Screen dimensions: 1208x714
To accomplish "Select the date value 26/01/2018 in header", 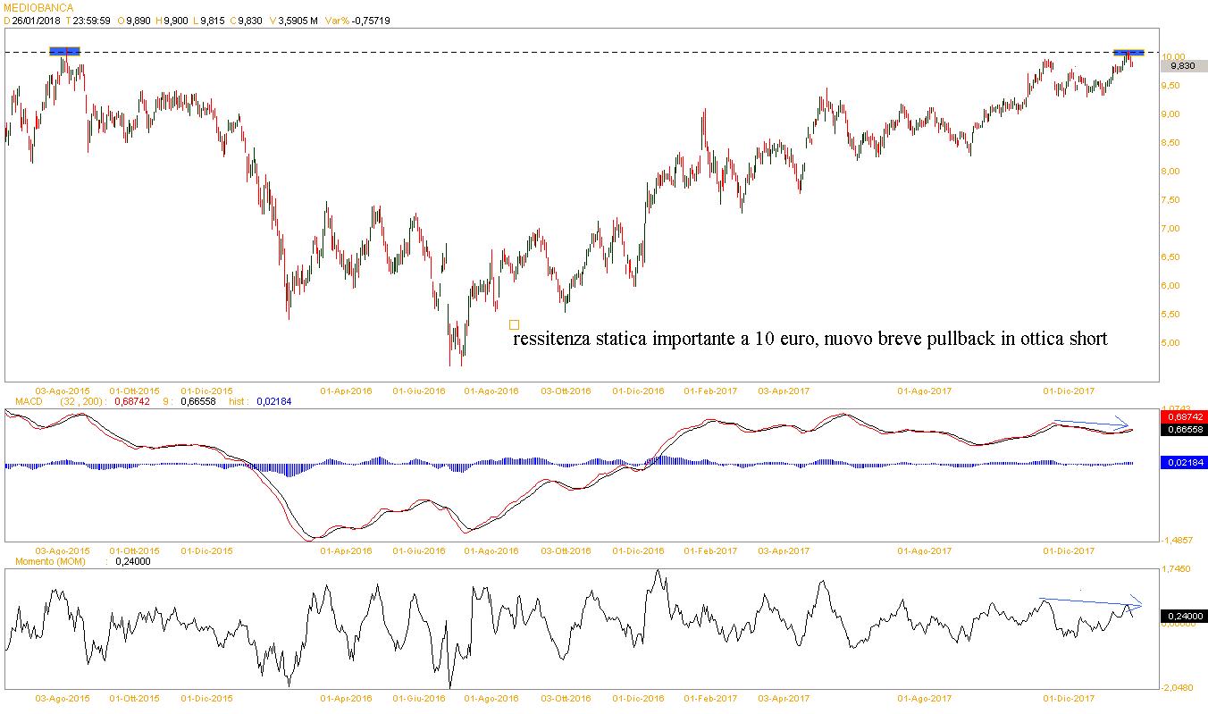I will point(36,21).
